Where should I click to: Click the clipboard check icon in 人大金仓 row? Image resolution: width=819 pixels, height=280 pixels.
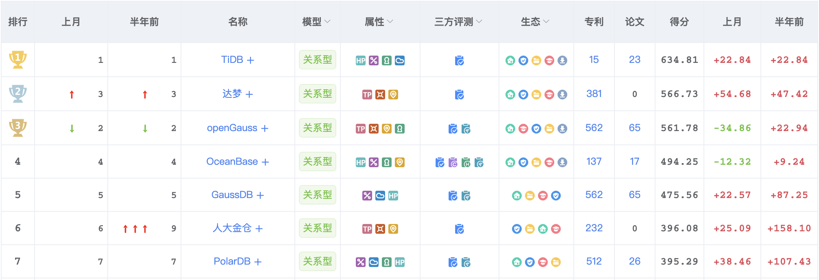(460, 229)
